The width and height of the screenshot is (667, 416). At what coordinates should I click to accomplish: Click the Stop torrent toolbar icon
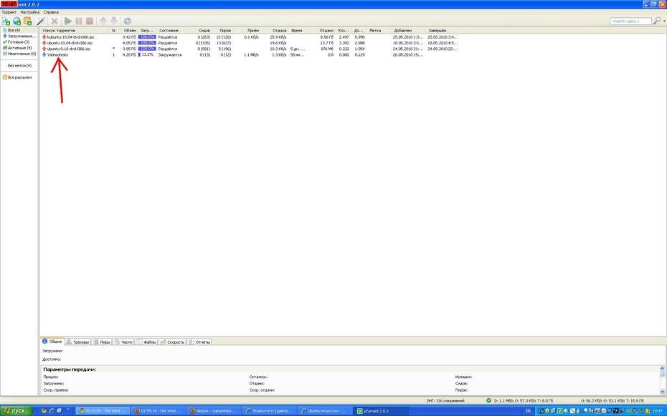[x=90, y=21]
